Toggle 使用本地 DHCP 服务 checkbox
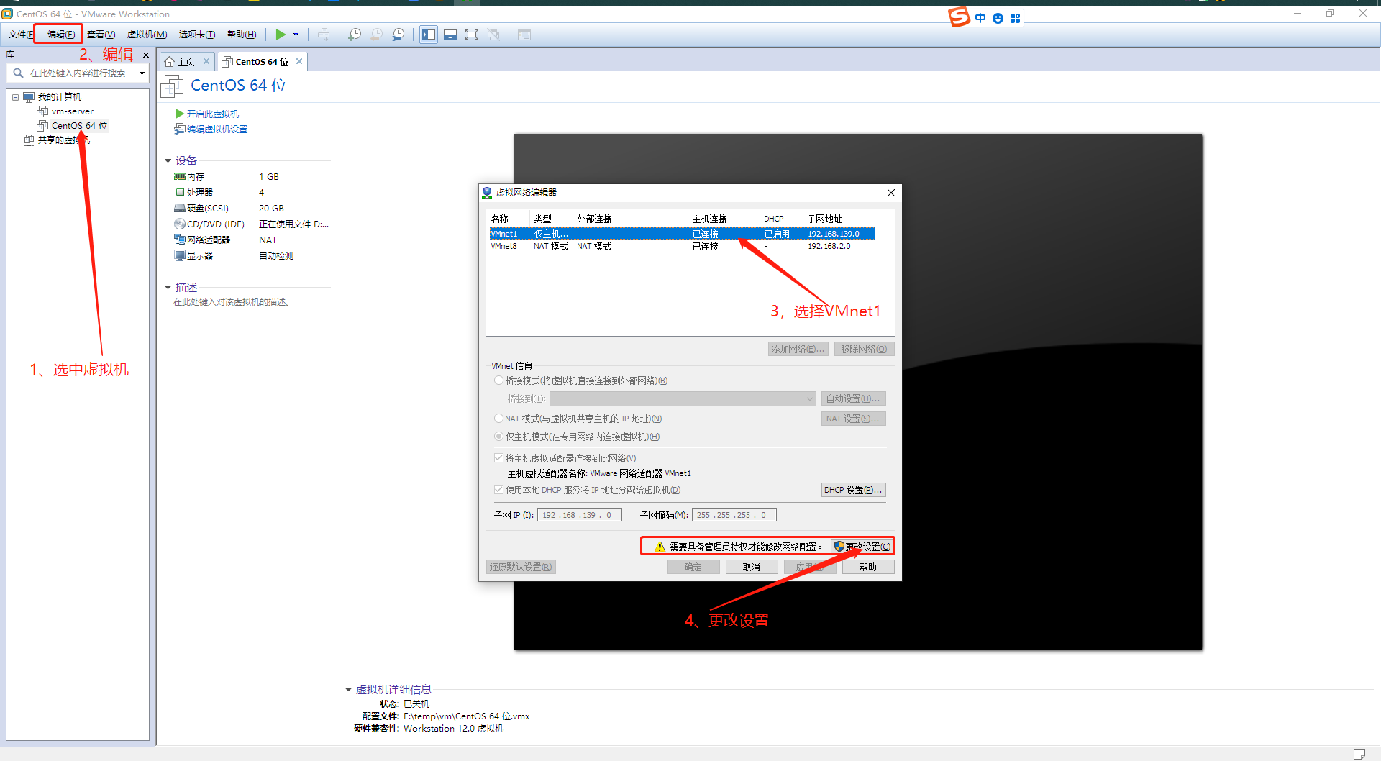Screen dimensions: 1381x761 tap(498, 490)
